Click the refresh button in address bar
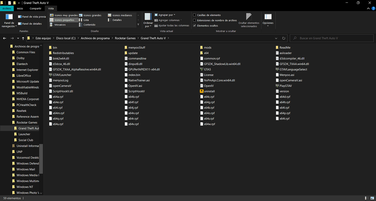The height and width of the screenshot is (201, 376). click(x=284, y=38)
